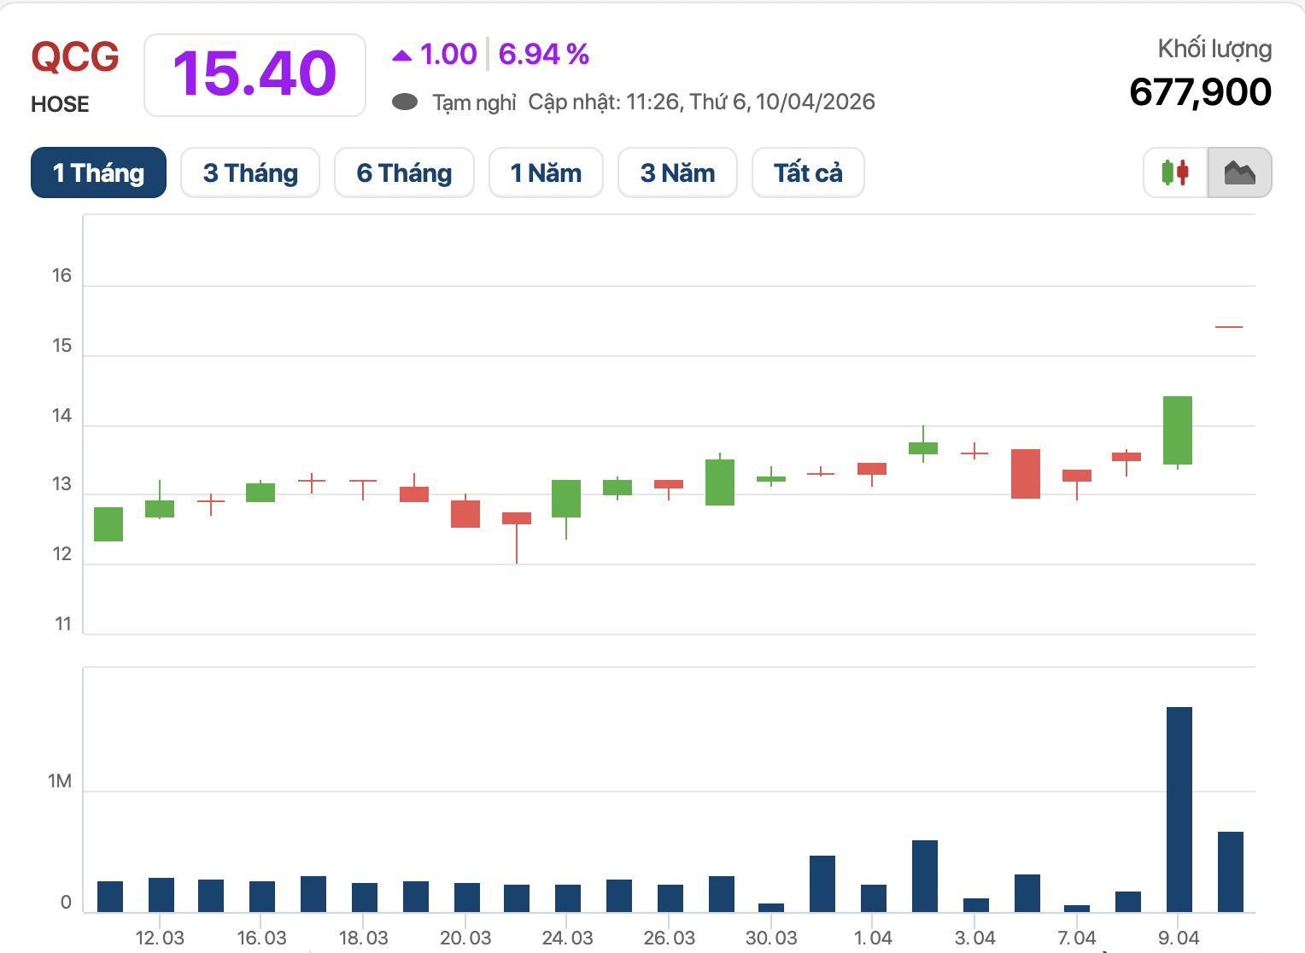Show all data with Tất cả
This screenshot has width=1305, height=953.
coord(808,172)
